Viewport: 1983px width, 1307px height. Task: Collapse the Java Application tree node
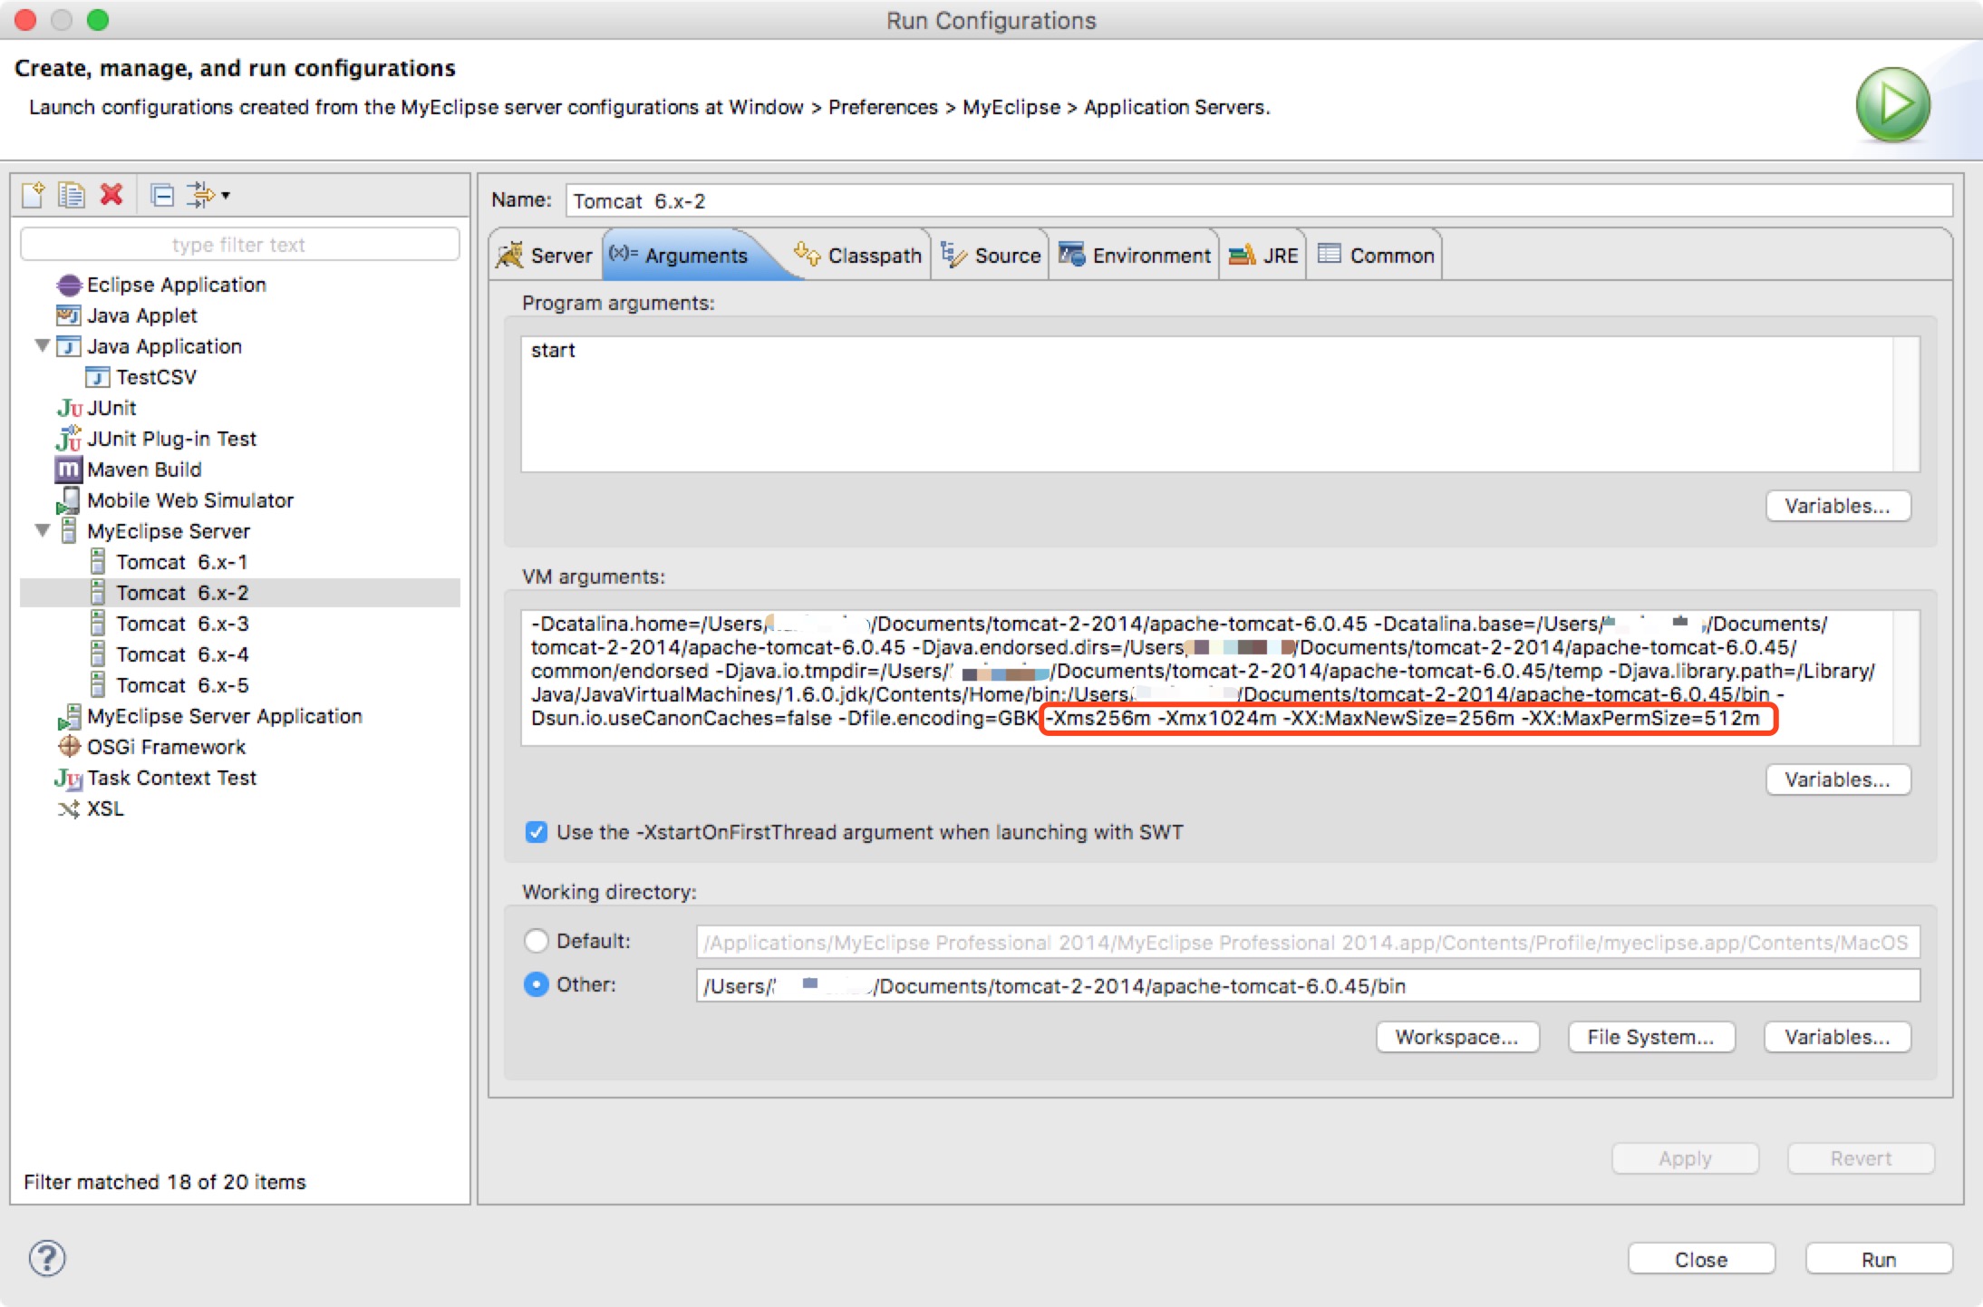(42, 346)
